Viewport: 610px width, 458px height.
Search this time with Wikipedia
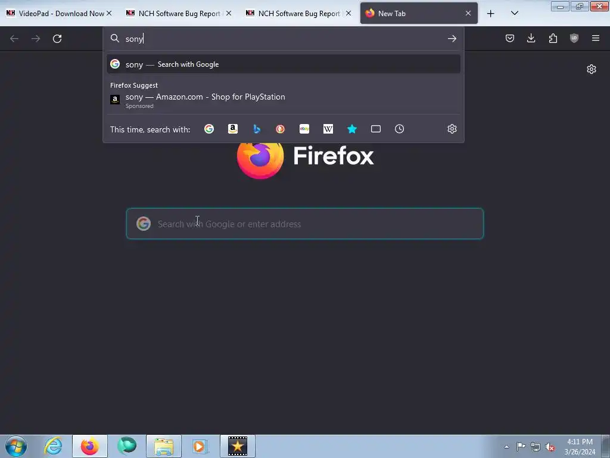[x=328, y=129]
